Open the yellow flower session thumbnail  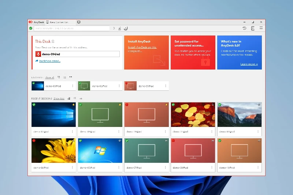[53, 150]
